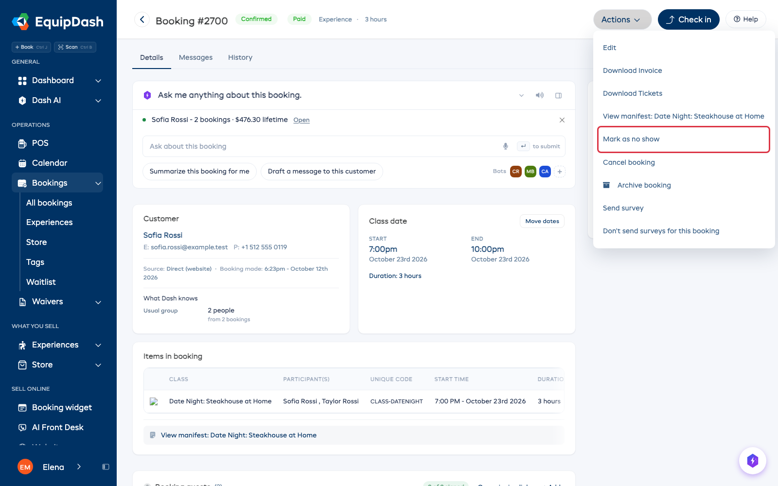Expand the Waivers sidebar section
The image size is (778, 486).
pyautogui.click(x=98, y=302)
